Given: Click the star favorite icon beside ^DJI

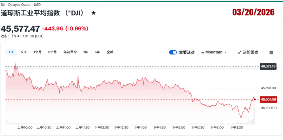Looking at the screenshot, I should 94,13.
